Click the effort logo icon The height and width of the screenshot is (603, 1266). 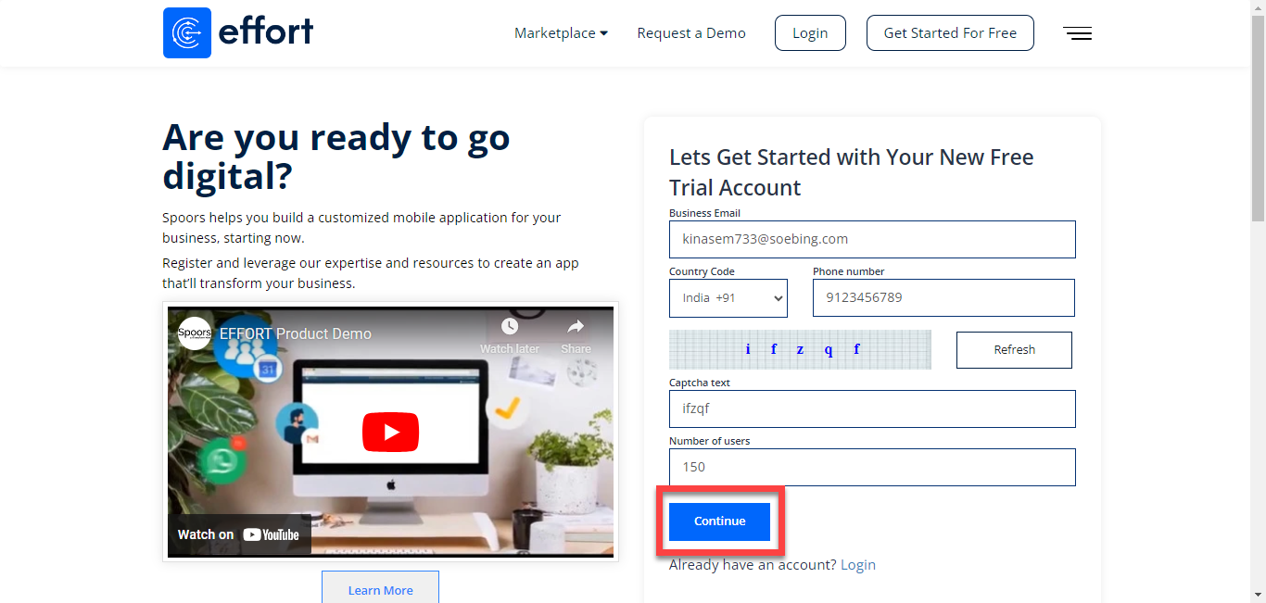187,33
